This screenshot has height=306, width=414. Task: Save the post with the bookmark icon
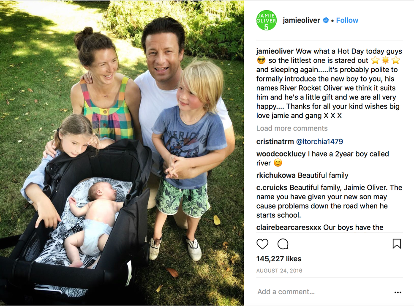coord(397,244)
